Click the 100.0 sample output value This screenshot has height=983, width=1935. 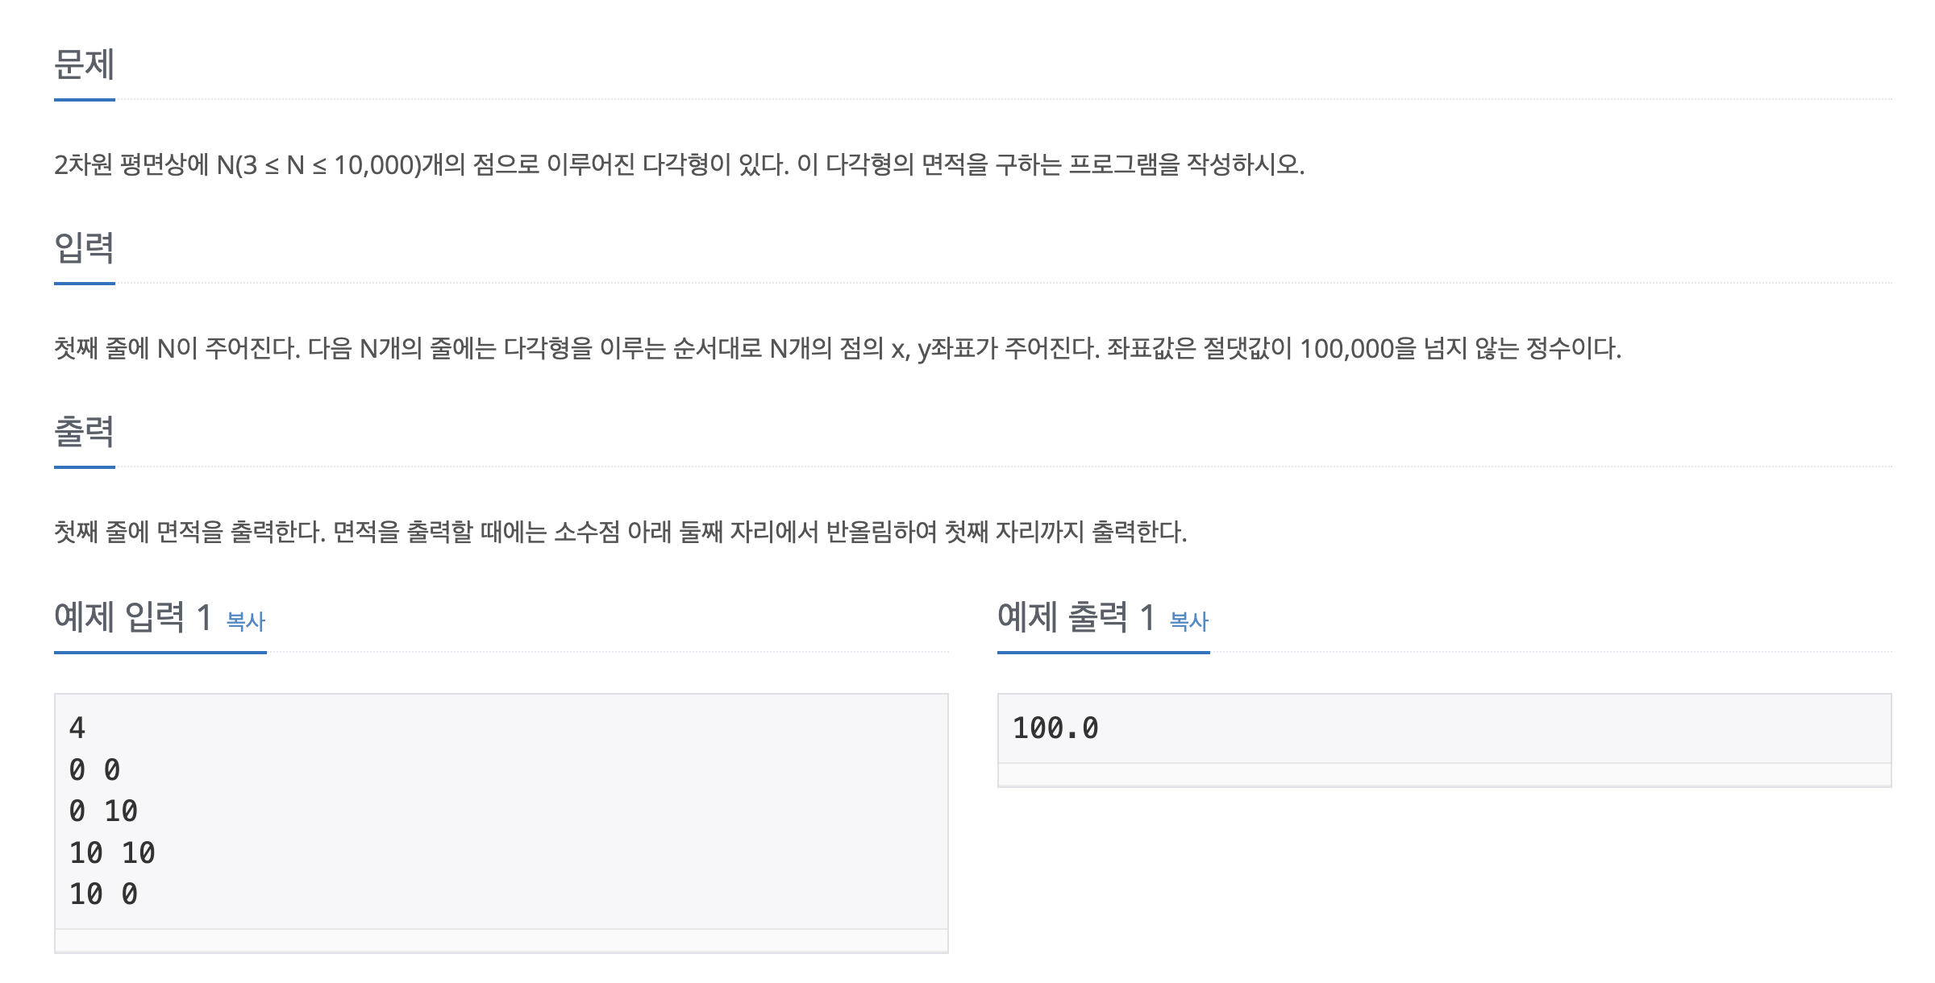coord(1056,728)
